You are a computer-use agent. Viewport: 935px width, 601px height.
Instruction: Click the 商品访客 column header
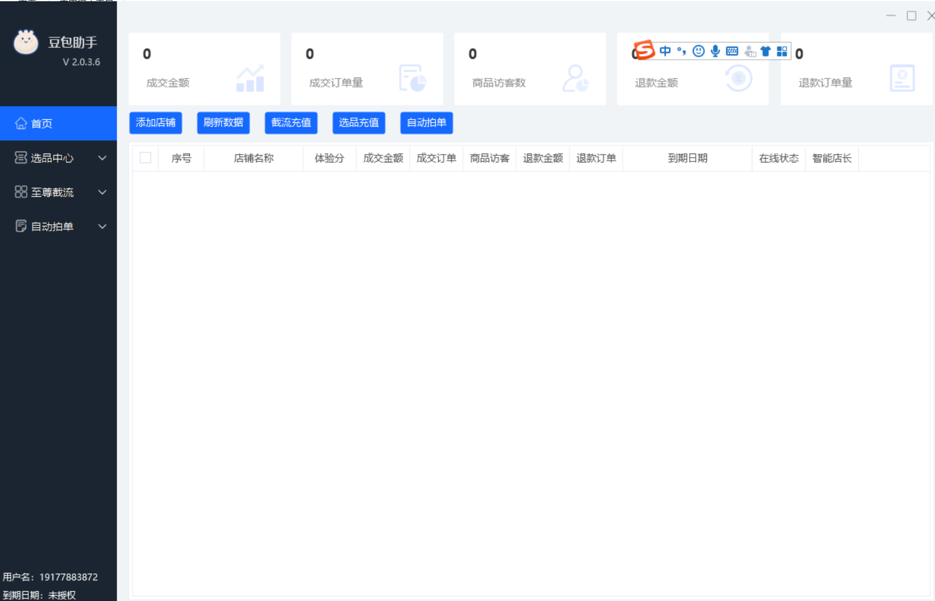coord(489,158)
